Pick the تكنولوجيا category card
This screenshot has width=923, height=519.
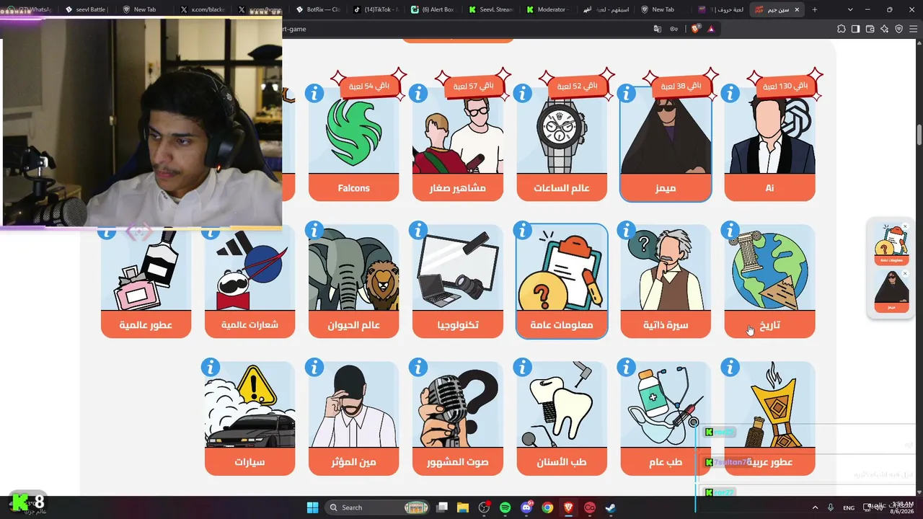(458, 281)
